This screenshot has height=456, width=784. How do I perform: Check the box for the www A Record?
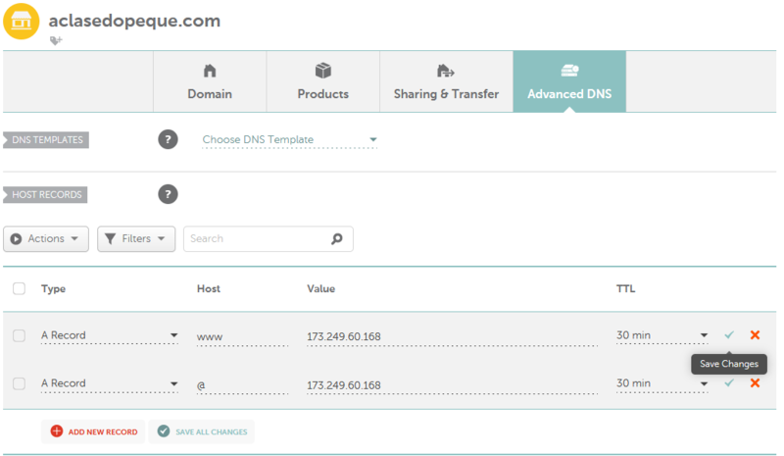pos(19,335)
